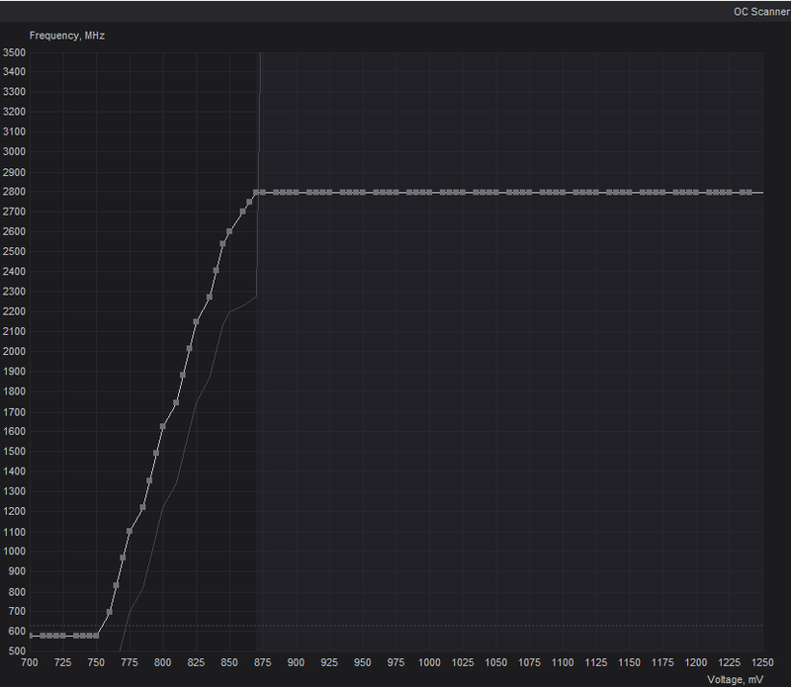
Task: Select the curve point at 785 mV
Action: click(142, 507)
